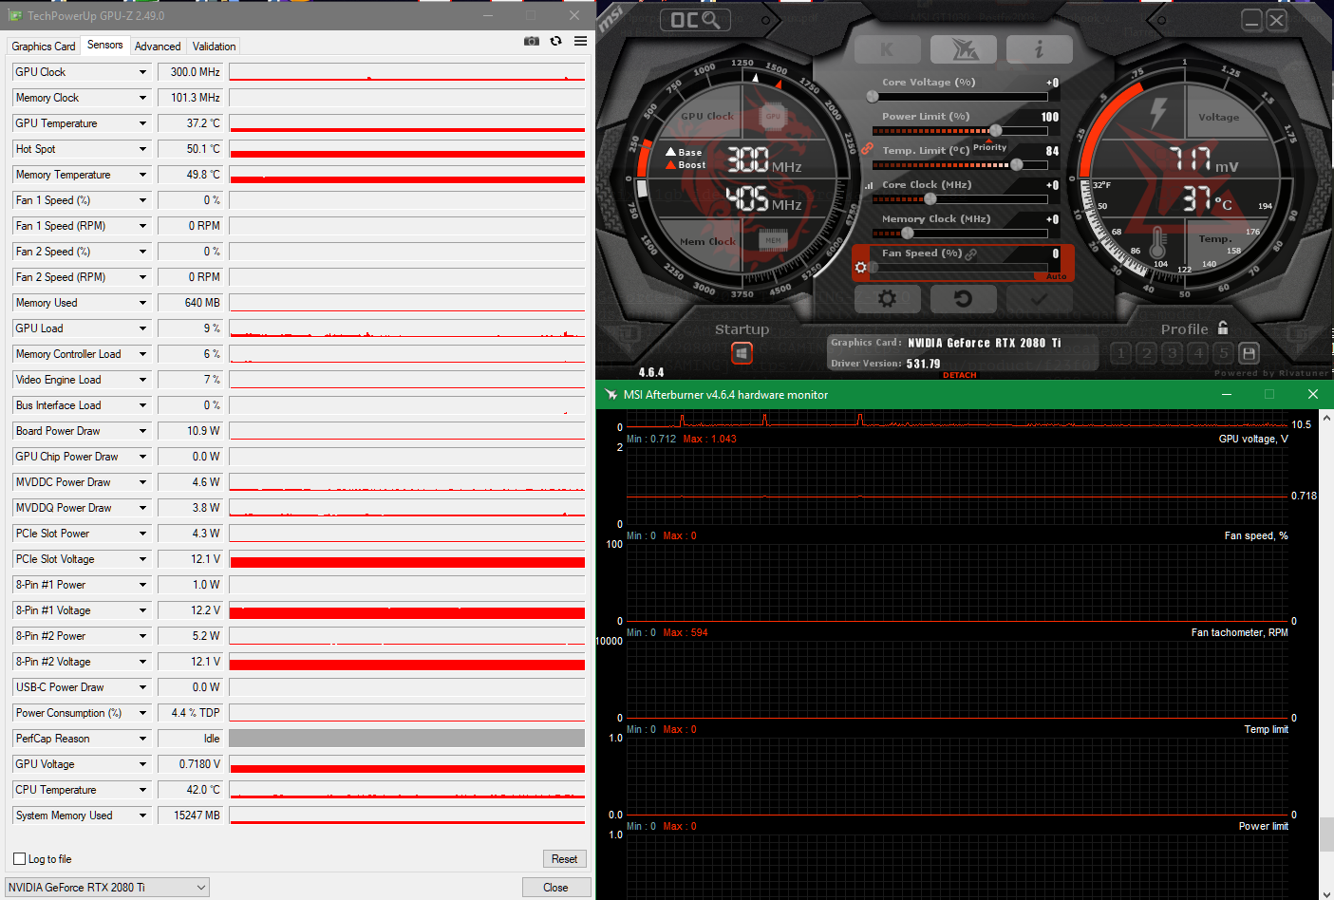1334x900 pixels.
Task: Open the GPU Load sensor dropdown
Action: [x=143, y=328]
